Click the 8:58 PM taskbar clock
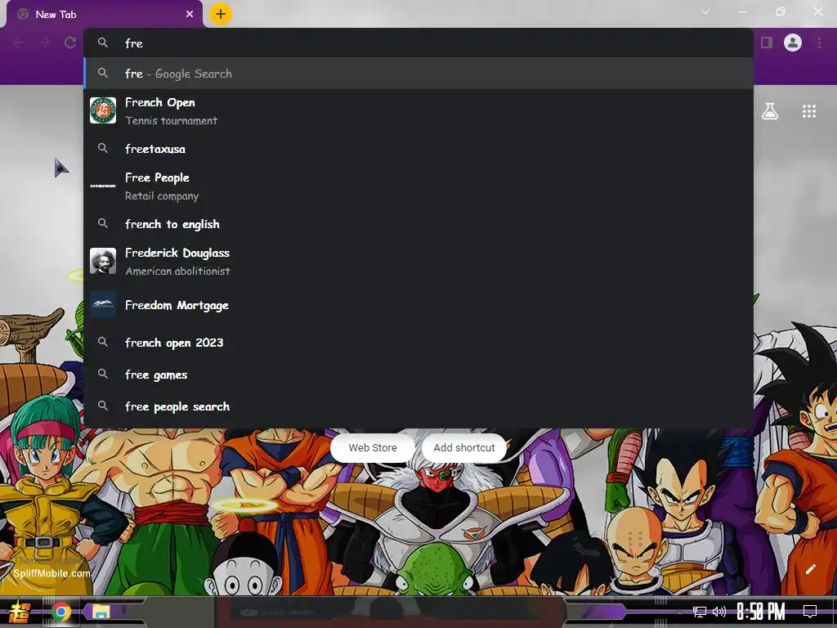Image resolution: width=837 pixels, height=628 pixels. (761, 612)
